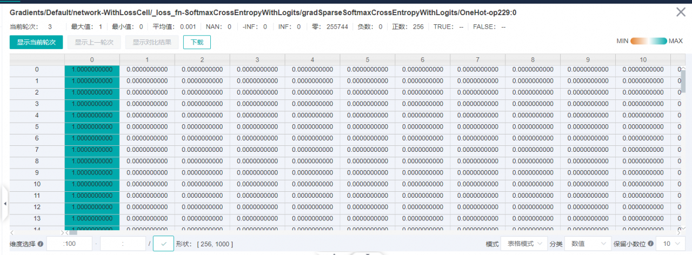Screen dimensions: 692x255
Task: Click the vertical scrollbar thumb of the table
Action: point(683,81)
